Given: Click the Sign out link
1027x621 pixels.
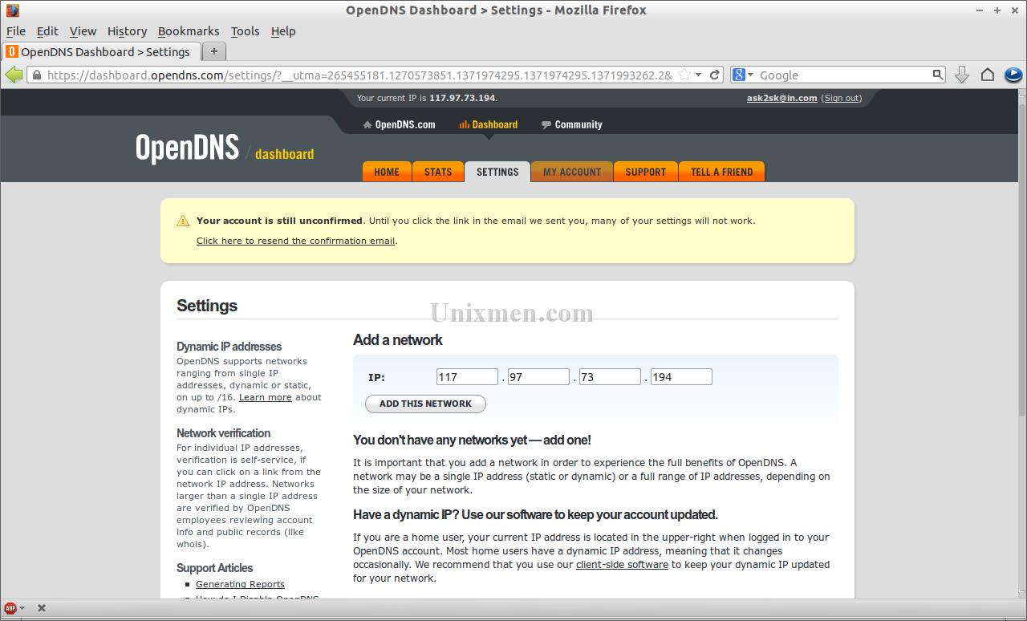Looking at the screenshot, I should pyautogui.click(x=842, y=98).
